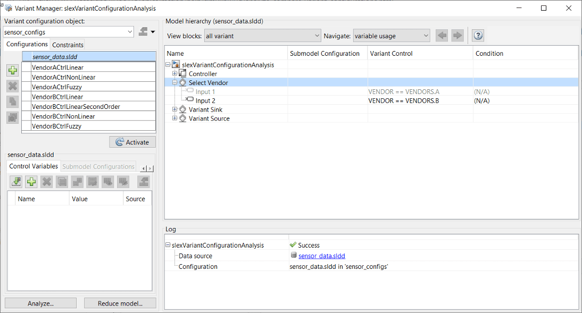Navigate to previous usage with back arrow
This screenshot has width=582, height=313.
(x=442, y=36)
